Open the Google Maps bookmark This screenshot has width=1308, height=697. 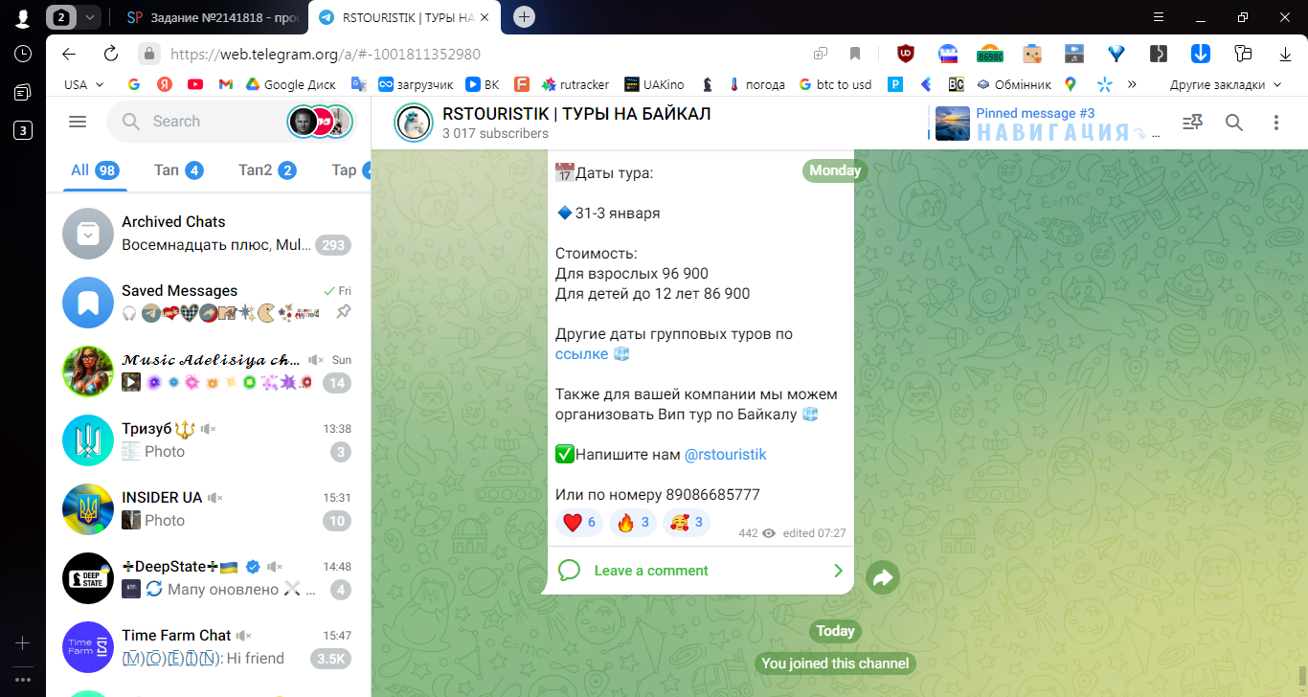(1070, 84)
